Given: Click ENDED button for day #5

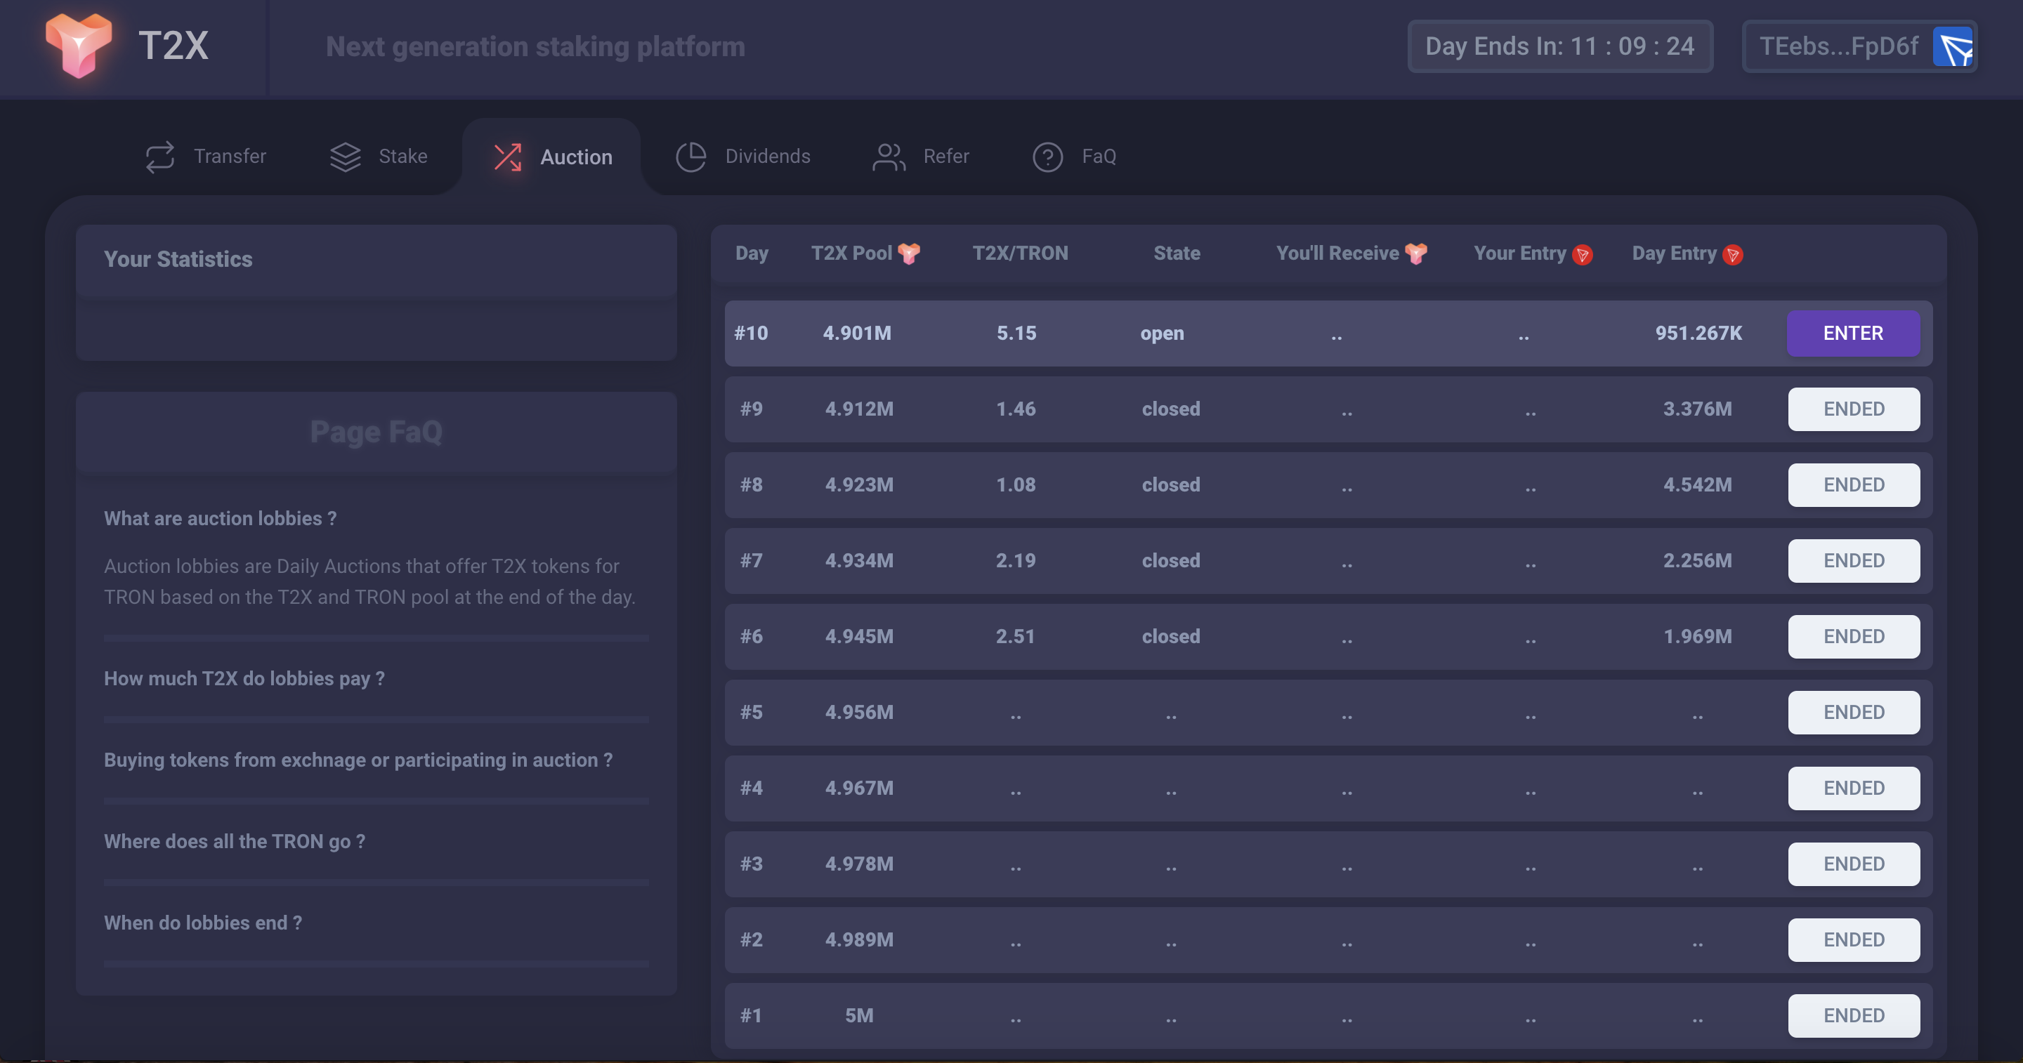Looking at the screenshot, I should click(x=1854, y=712).
